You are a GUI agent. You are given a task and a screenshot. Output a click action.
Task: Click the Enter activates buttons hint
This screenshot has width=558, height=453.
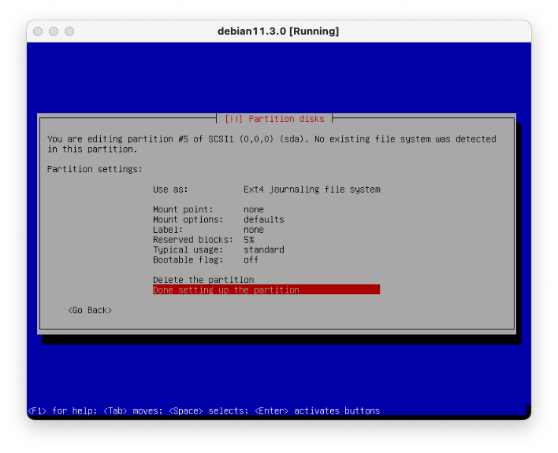(x=317, y=411)
